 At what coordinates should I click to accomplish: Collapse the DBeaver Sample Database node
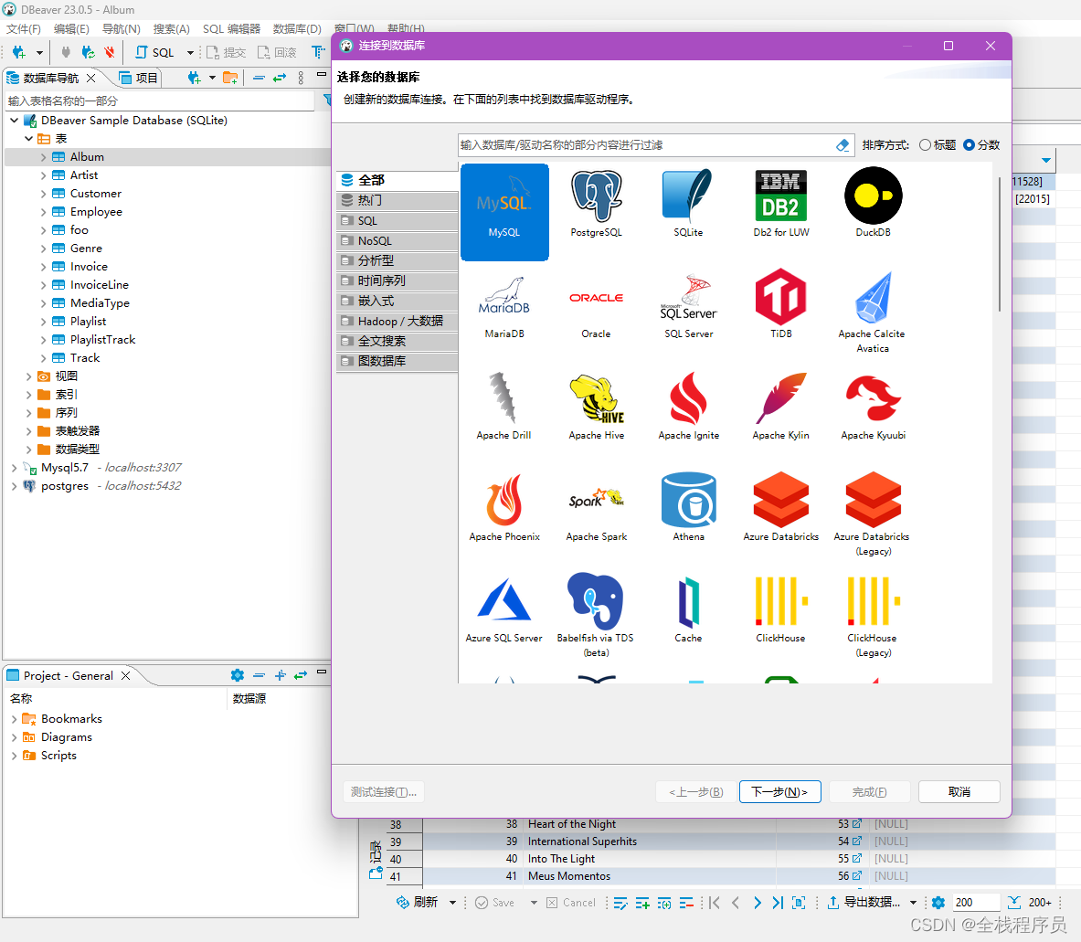(14, 121)
